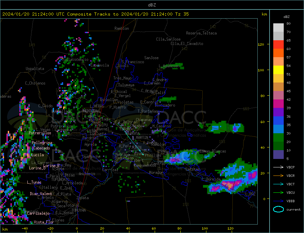This screenshot has width=304, height=233.
Task: Click the current storm marker near Phillips
Action: pyautogui.click(x=140, y=151)
